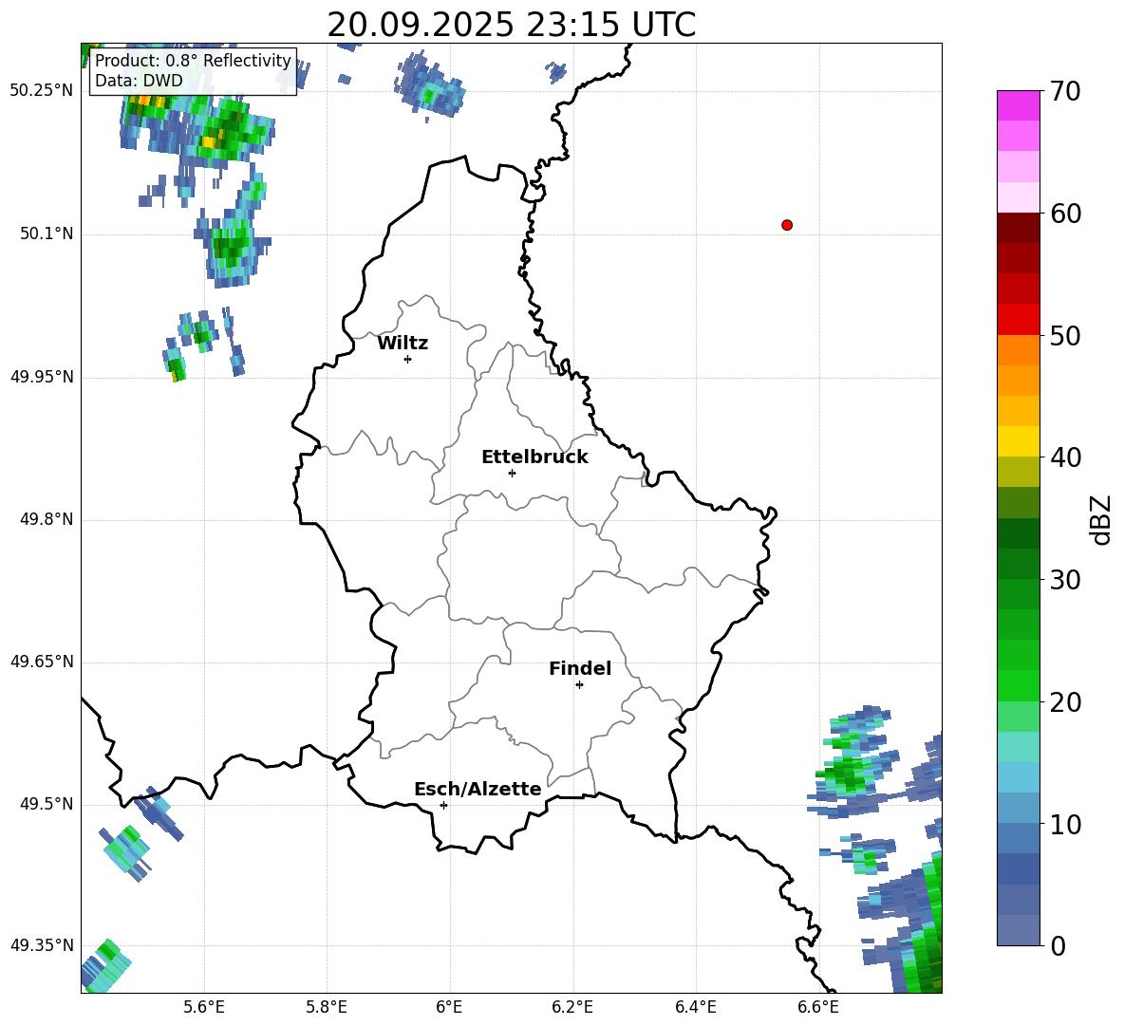
Task: Click the 50 colorbar tick label
Action: (x=1065, y=335)
